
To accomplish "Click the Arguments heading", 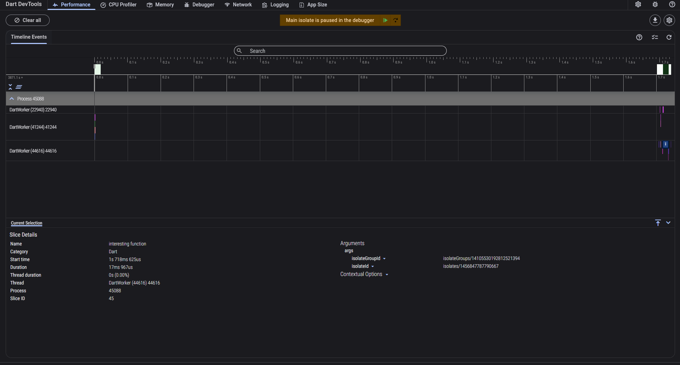I will pyautogui.click(x=352, y=243).
